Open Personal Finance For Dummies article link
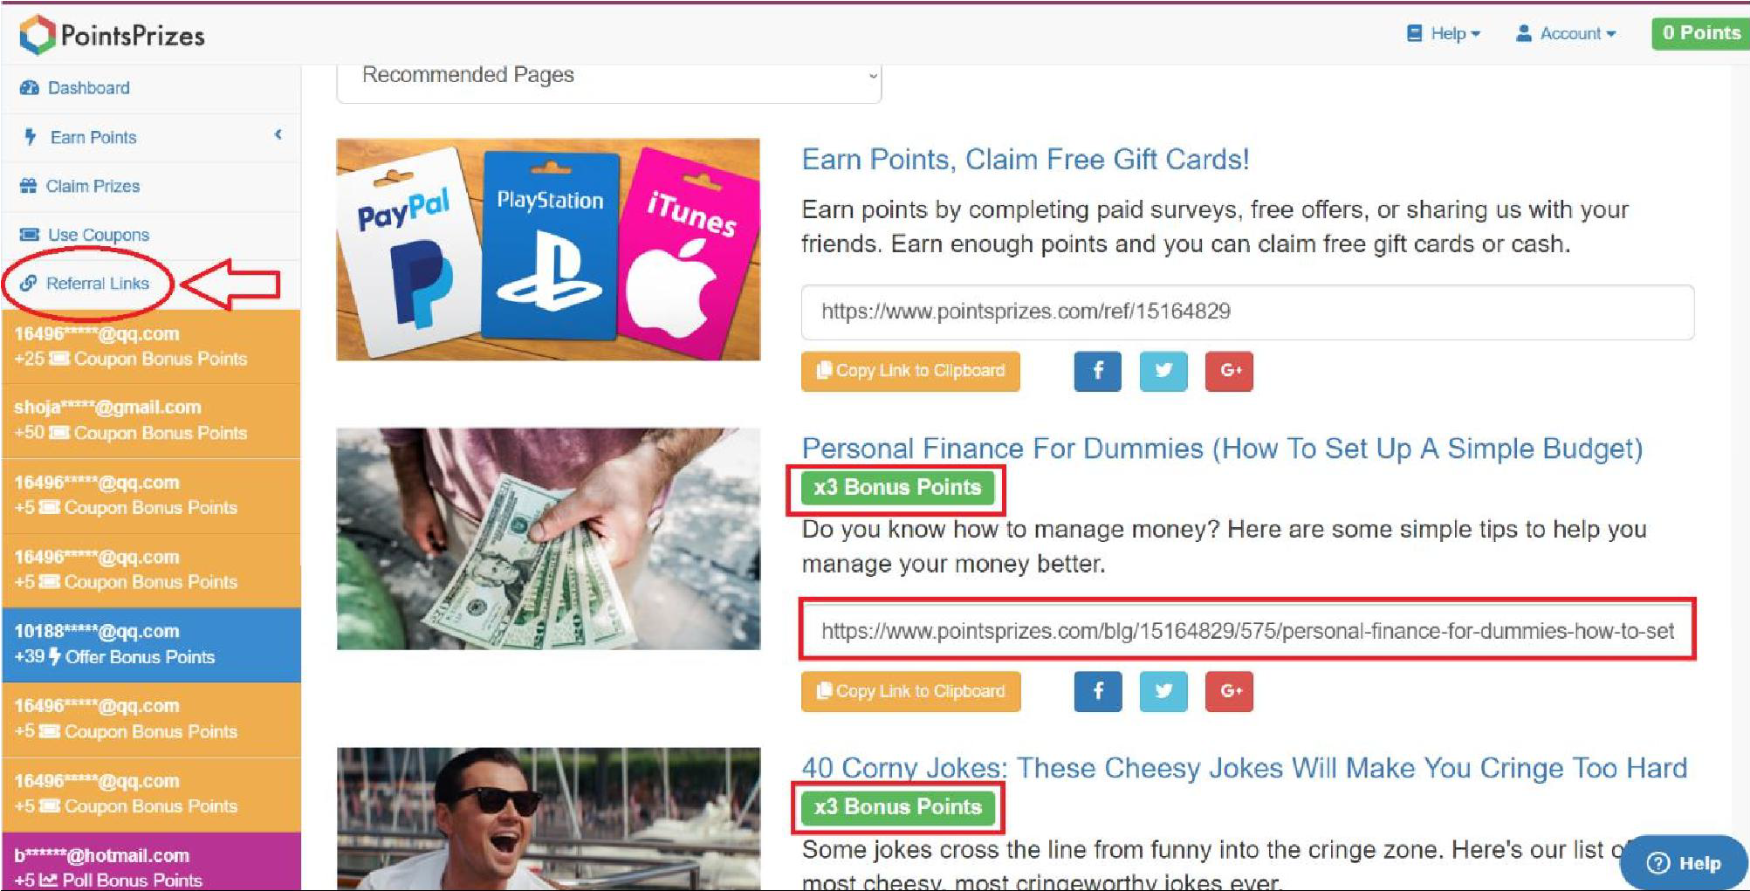Screen dimensions: 1750x891 tap(1222, 449)
